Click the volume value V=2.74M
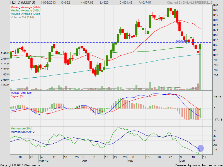The height and width of the screenshot is (167, 223). point(145,3)
